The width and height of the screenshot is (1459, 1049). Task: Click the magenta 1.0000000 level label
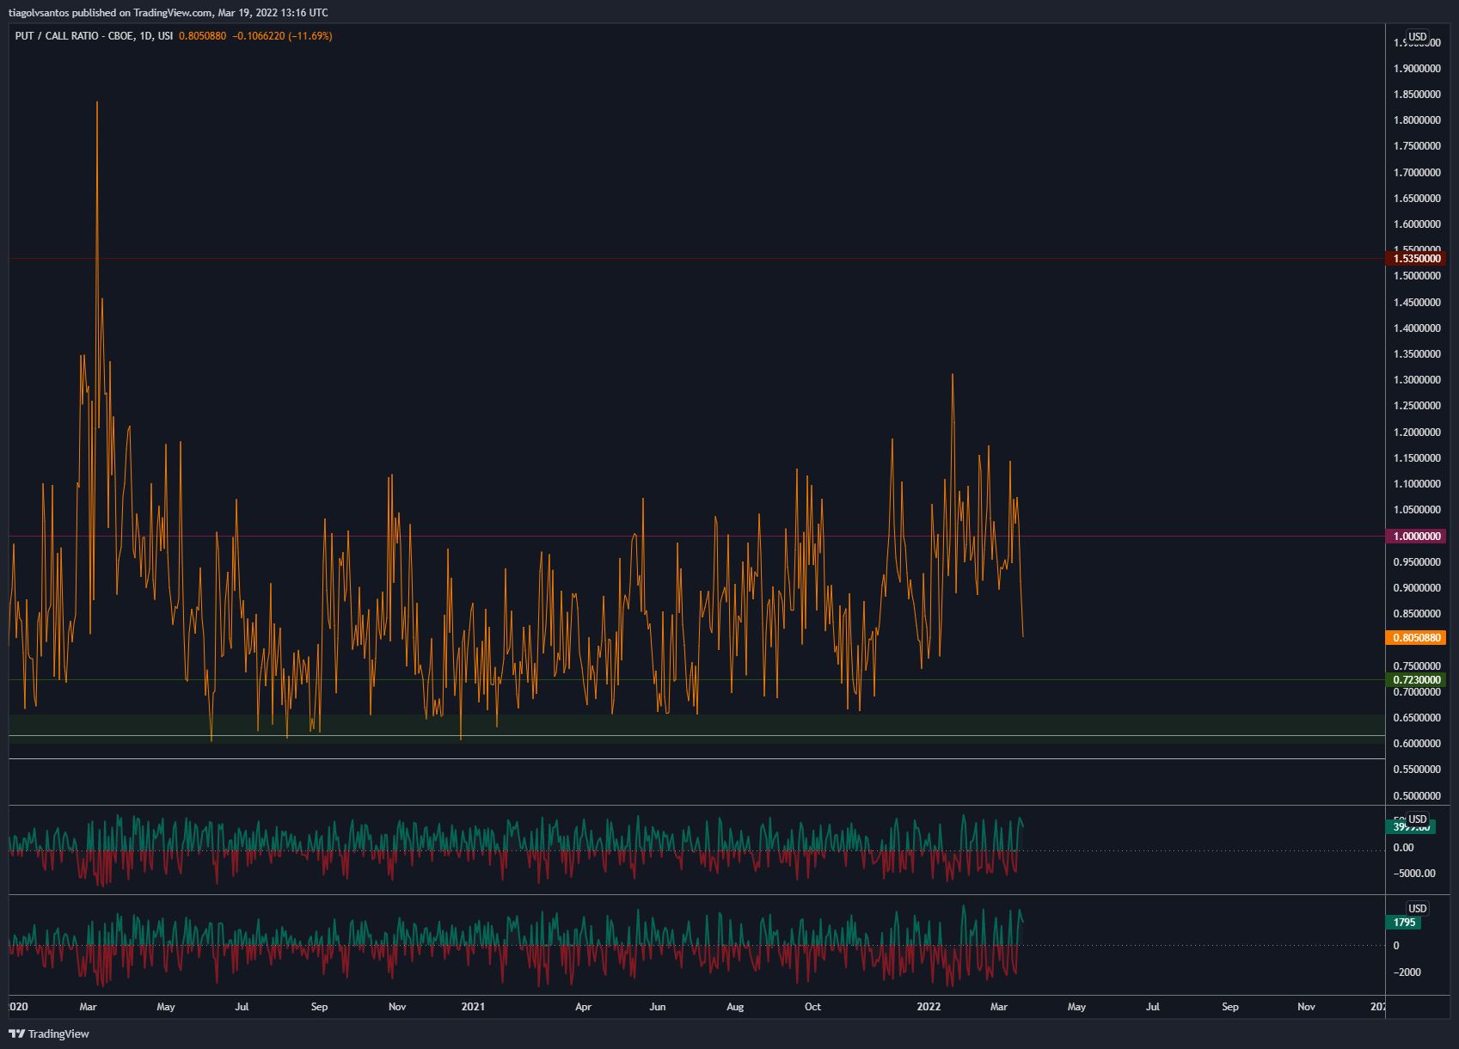[x=1417, y=536]
